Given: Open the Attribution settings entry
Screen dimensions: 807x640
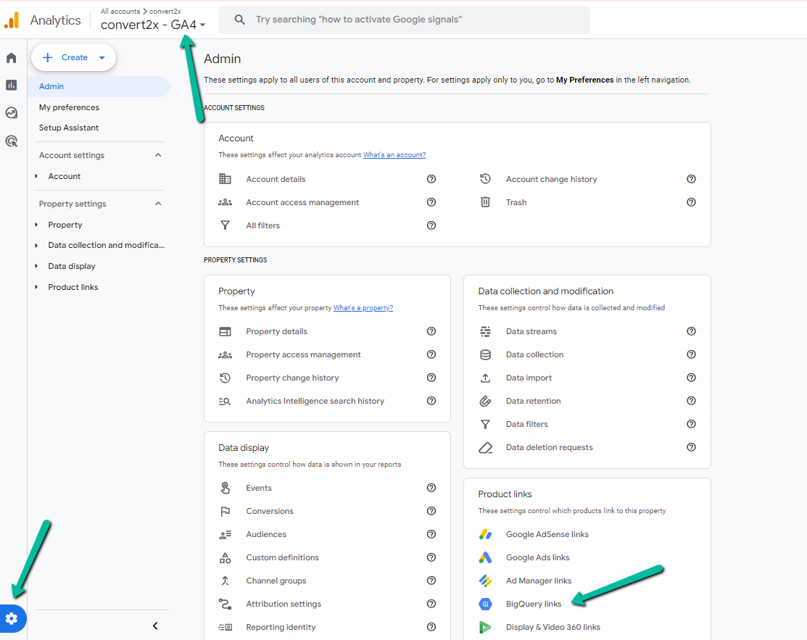Looking at the screenshot, I should coord(283,604).
